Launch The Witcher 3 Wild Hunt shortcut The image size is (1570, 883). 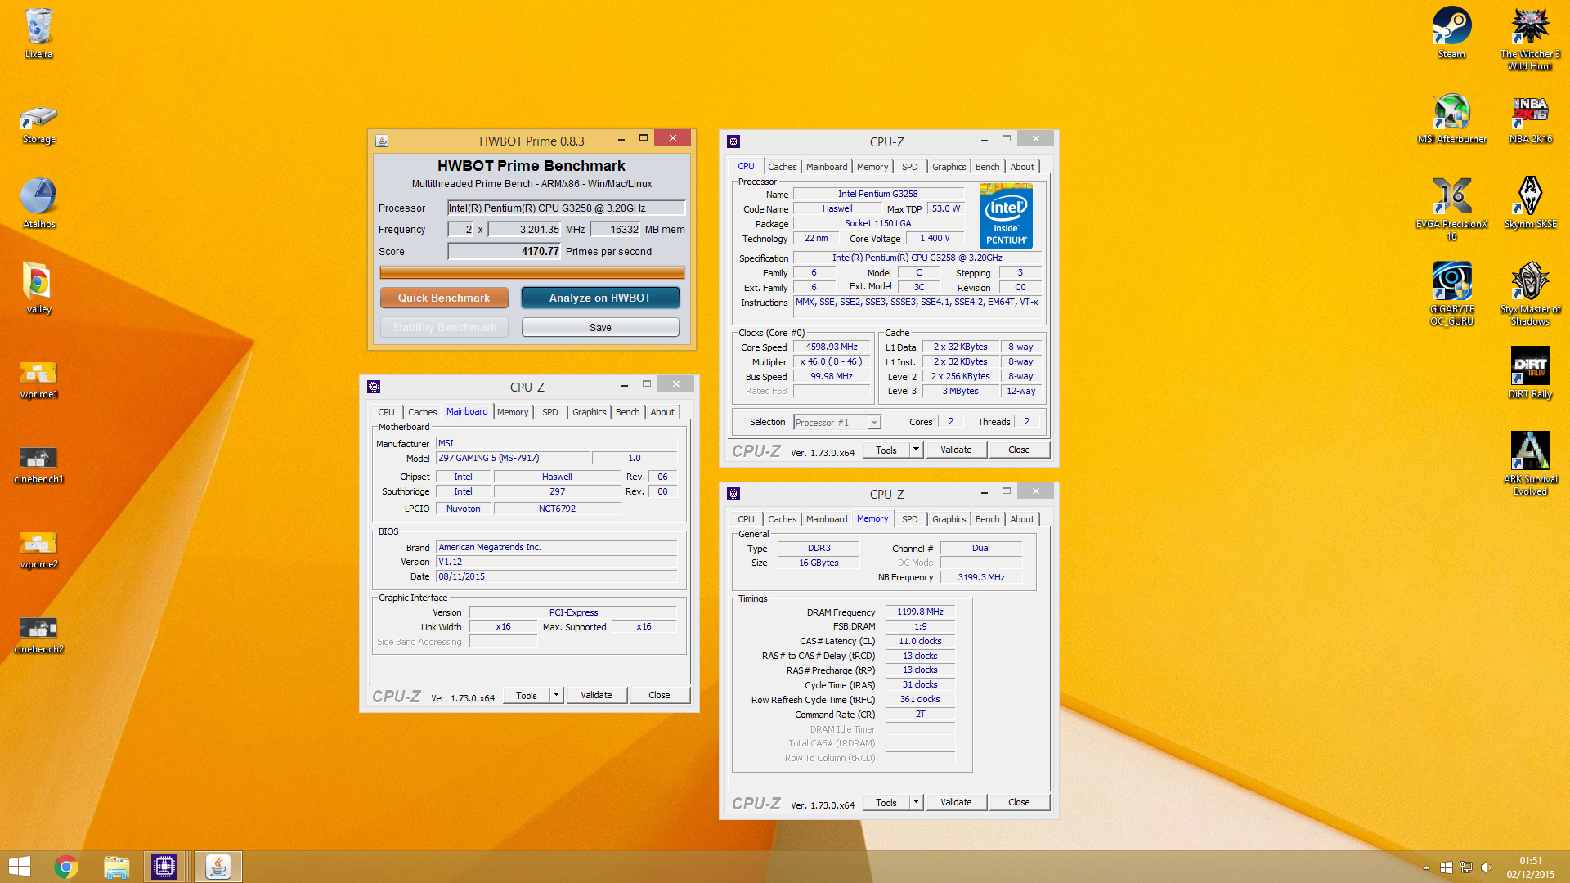1530,38
